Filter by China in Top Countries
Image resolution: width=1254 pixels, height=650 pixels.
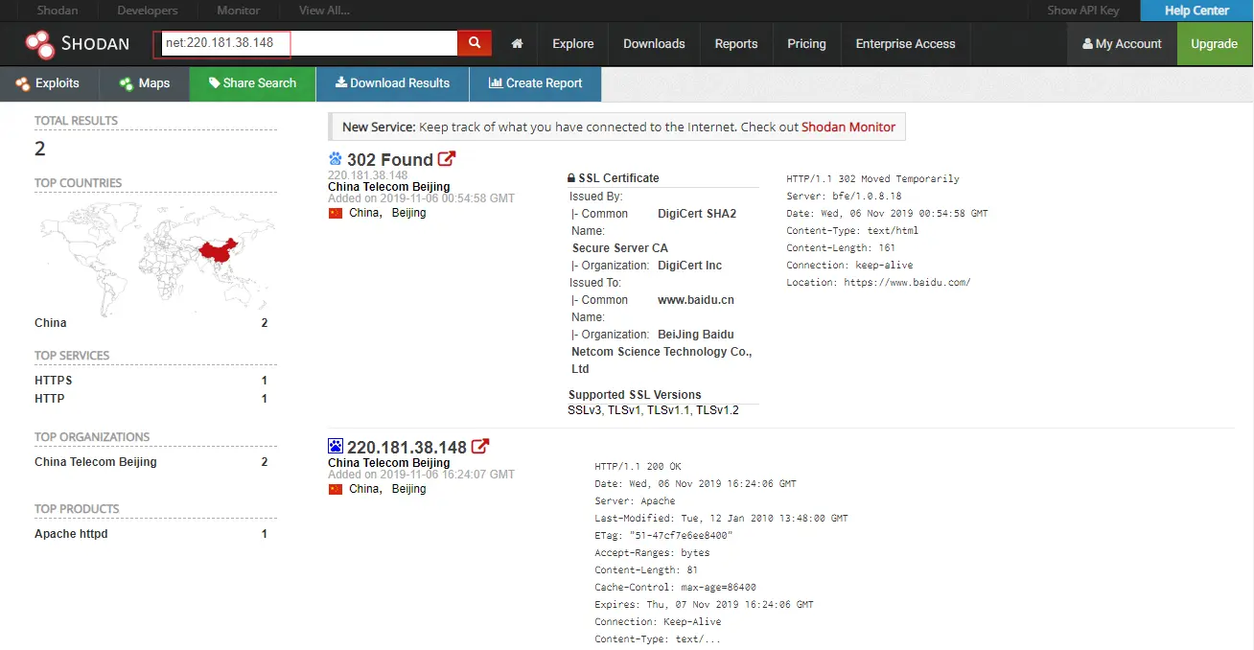click(x=51, y=323)
